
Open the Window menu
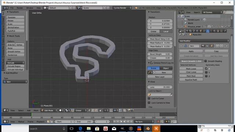(29, 8)
